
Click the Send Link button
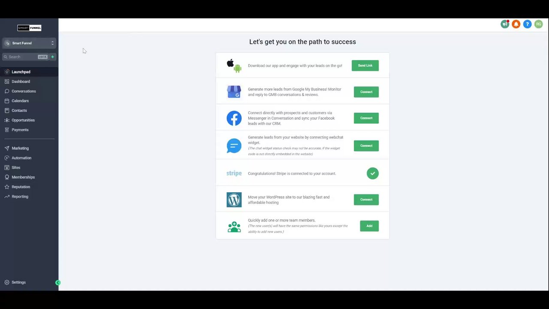click(x=365, y=66)
